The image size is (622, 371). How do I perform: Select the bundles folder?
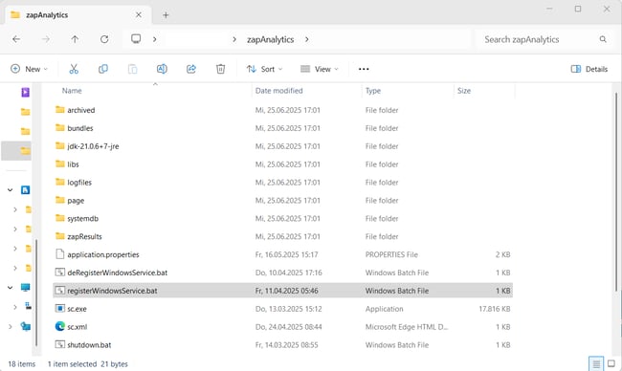pos(282,128)
